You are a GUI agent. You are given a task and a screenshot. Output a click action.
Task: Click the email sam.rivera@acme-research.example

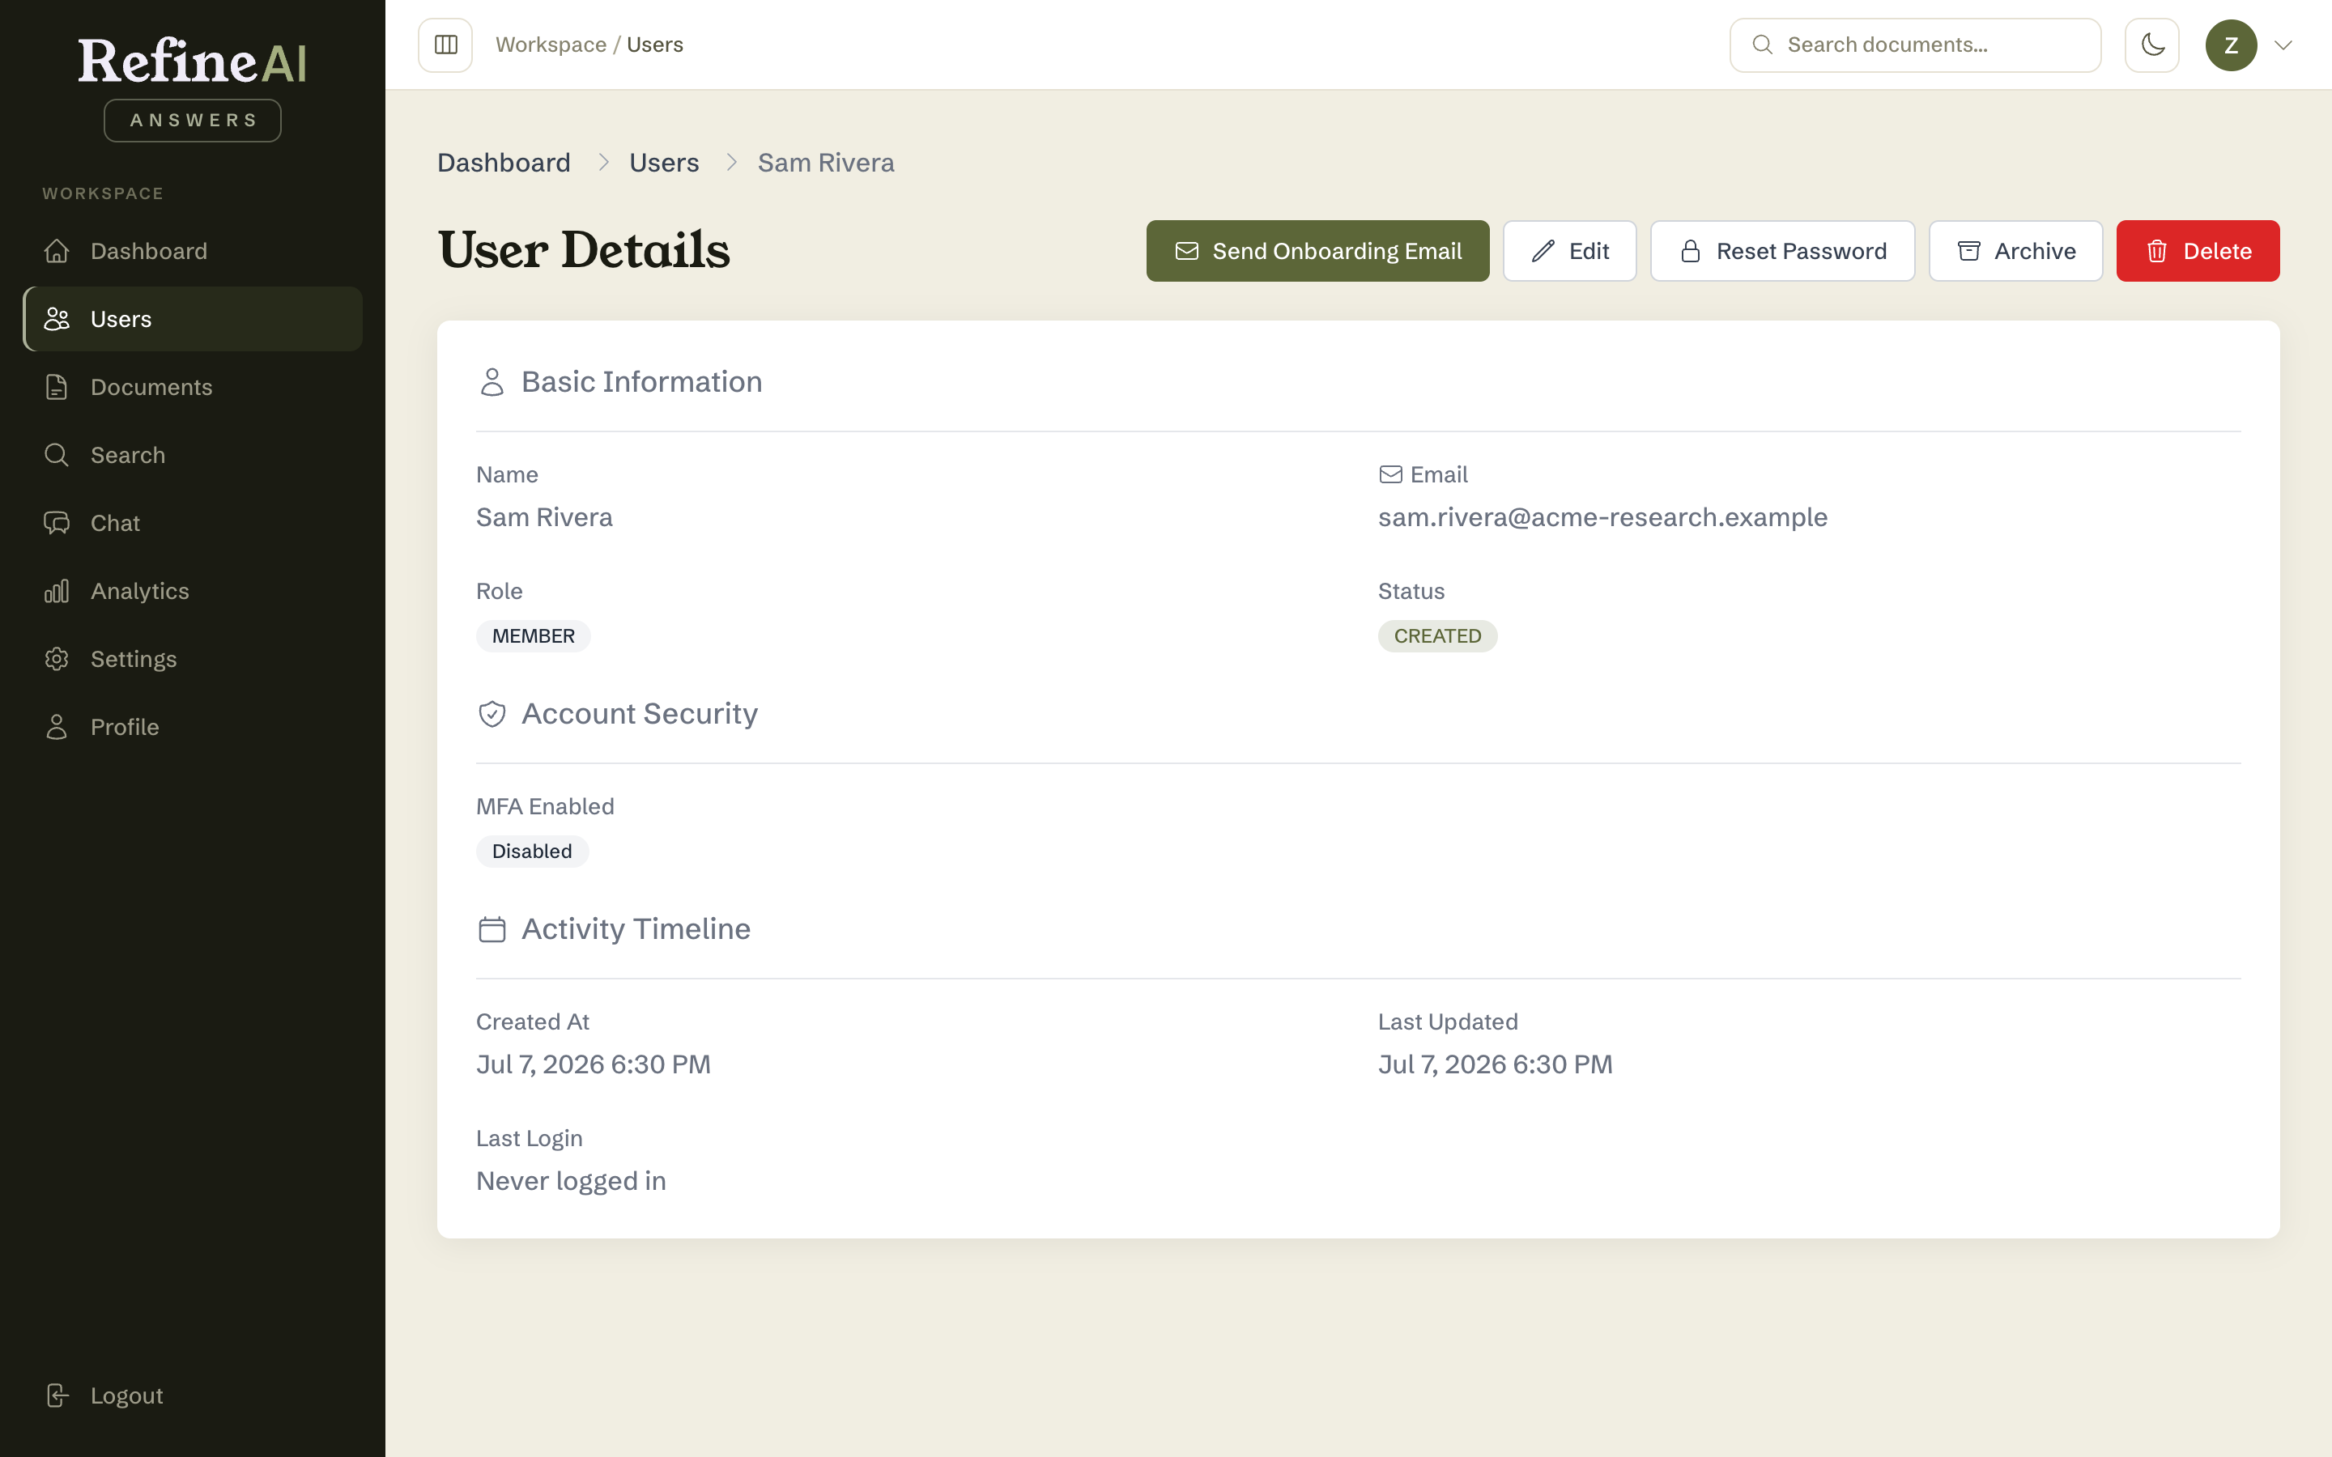click(1602, 517)
